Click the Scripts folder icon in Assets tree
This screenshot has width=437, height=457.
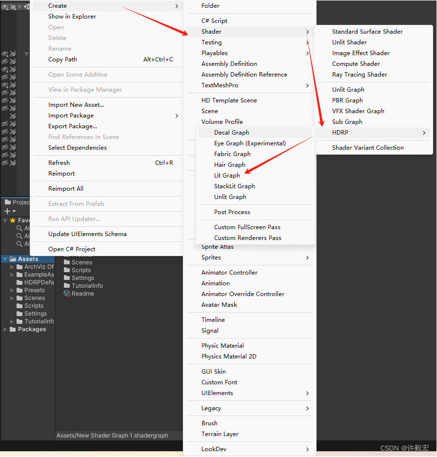point(19,305)
